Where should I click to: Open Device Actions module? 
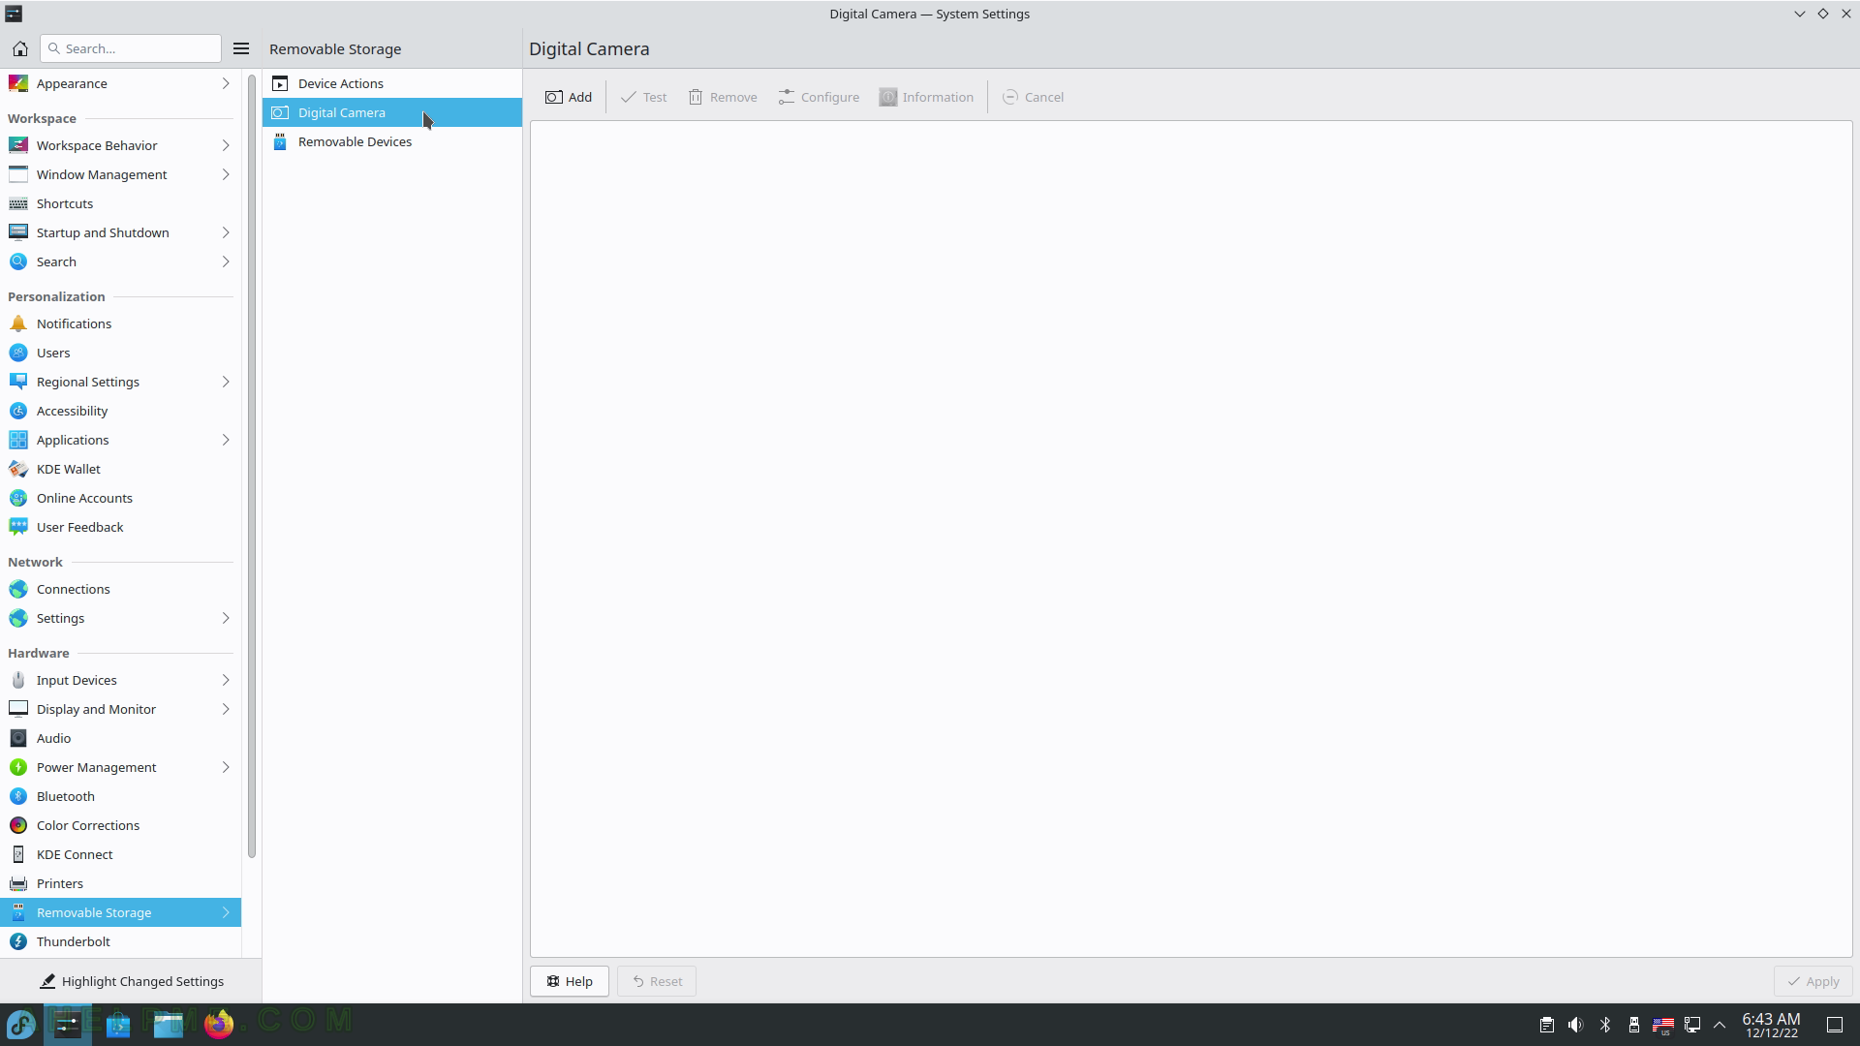[392, 83]
